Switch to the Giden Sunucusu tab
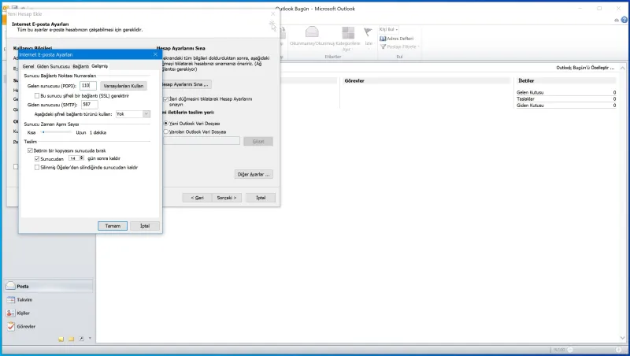Screen dimensions: 630x356 53,66
